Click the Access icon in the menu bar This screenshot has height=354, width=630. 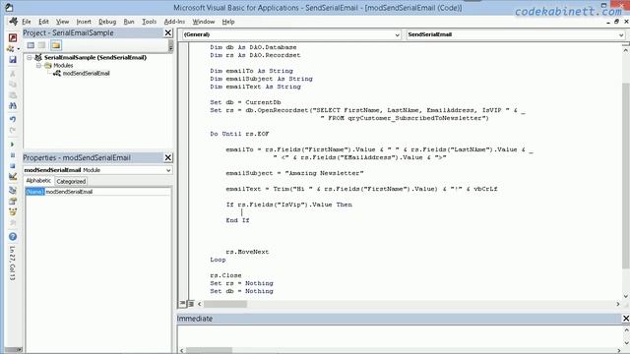[x=13, y=22]
